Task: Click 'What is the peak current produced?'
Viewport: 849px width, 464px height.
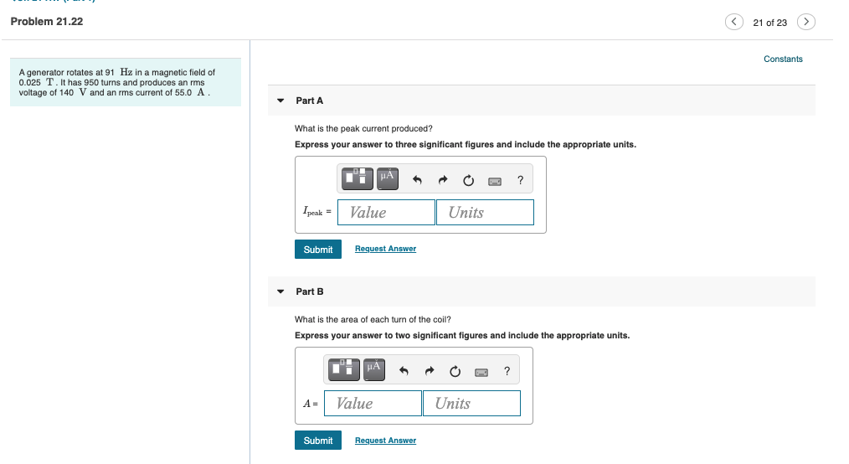Action: click(363, 128)
